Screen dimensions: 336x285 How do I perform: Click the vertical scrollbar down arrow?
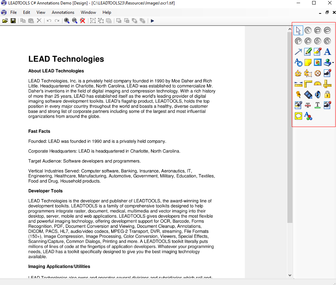290,275
